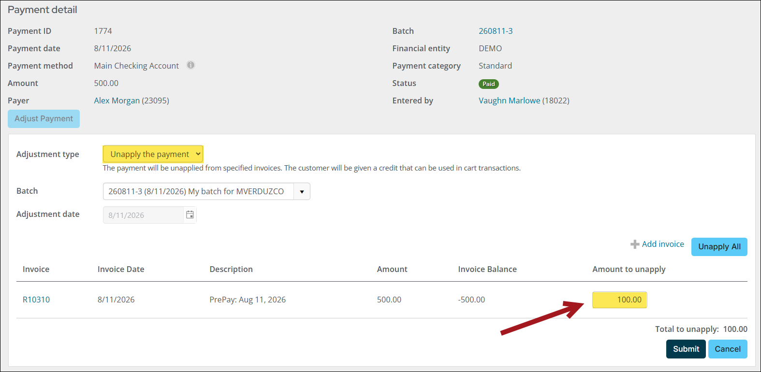Click the payment date 8/11/2026 value

coord(113,48)
